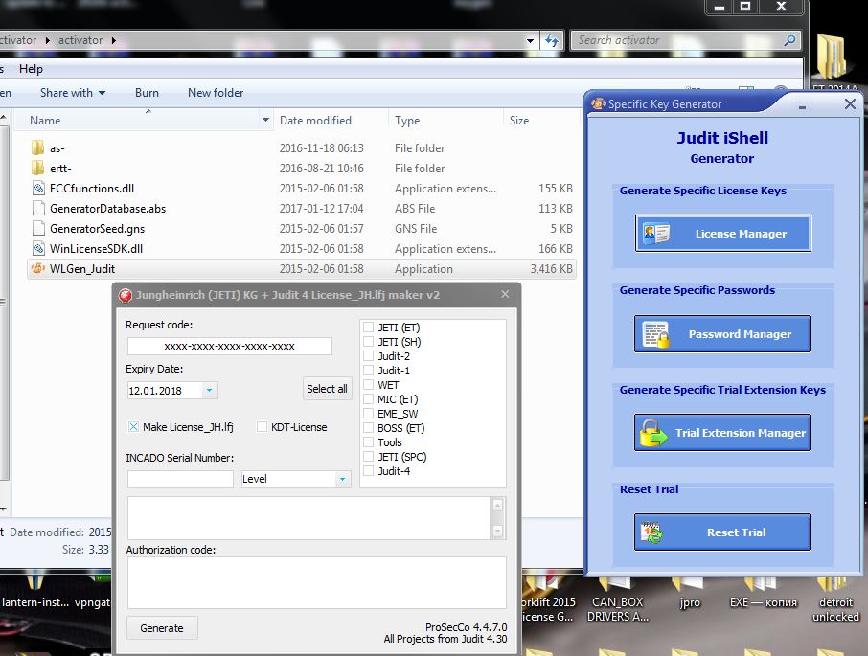Click the padlock document icon on Password Manager
The height and width of the screenshot is (656, 868).
[656, 334]
